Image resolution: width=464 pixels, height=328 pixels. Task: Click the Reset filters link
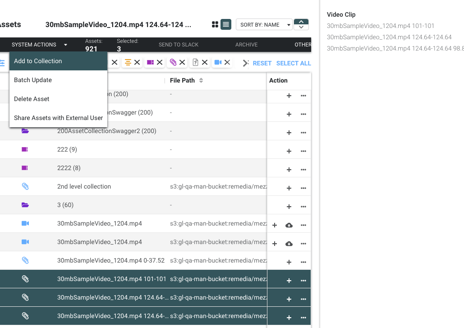pyautogui.click(x=262, y=63)
